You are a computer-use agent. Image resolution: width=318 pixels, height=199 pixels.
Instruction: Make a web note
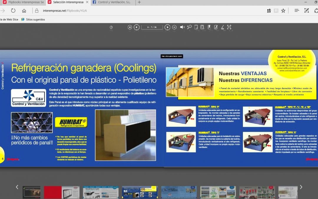(x=307, y=11)
